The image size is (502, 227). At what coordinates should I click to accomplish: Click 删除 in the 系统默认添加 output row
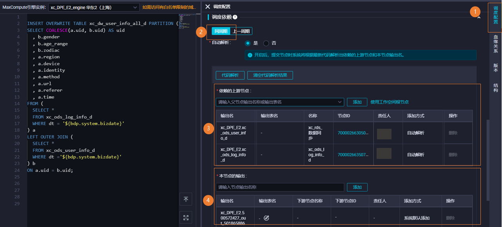pyautogui.click(x=450, y=218)
